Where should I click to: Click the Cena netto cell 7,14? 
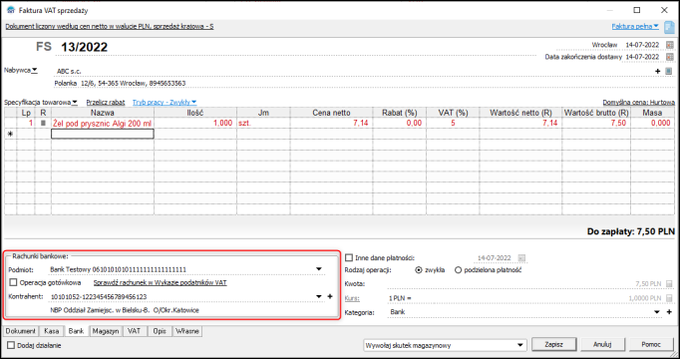coord(331,123)
